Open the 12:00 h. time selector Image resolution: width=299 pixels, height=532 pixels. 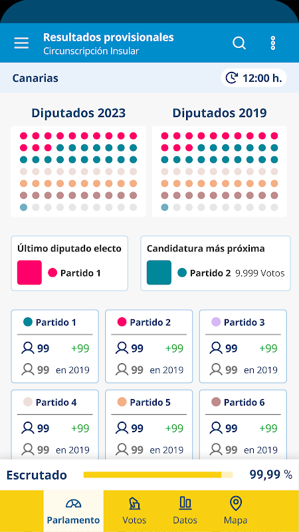pyautogui.click(x=254, y=78)
